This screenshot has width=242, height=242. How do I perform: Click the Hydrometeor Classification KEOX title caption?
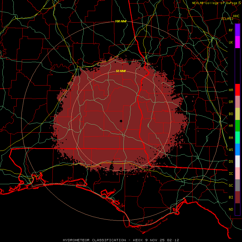(x=121, y=240)
